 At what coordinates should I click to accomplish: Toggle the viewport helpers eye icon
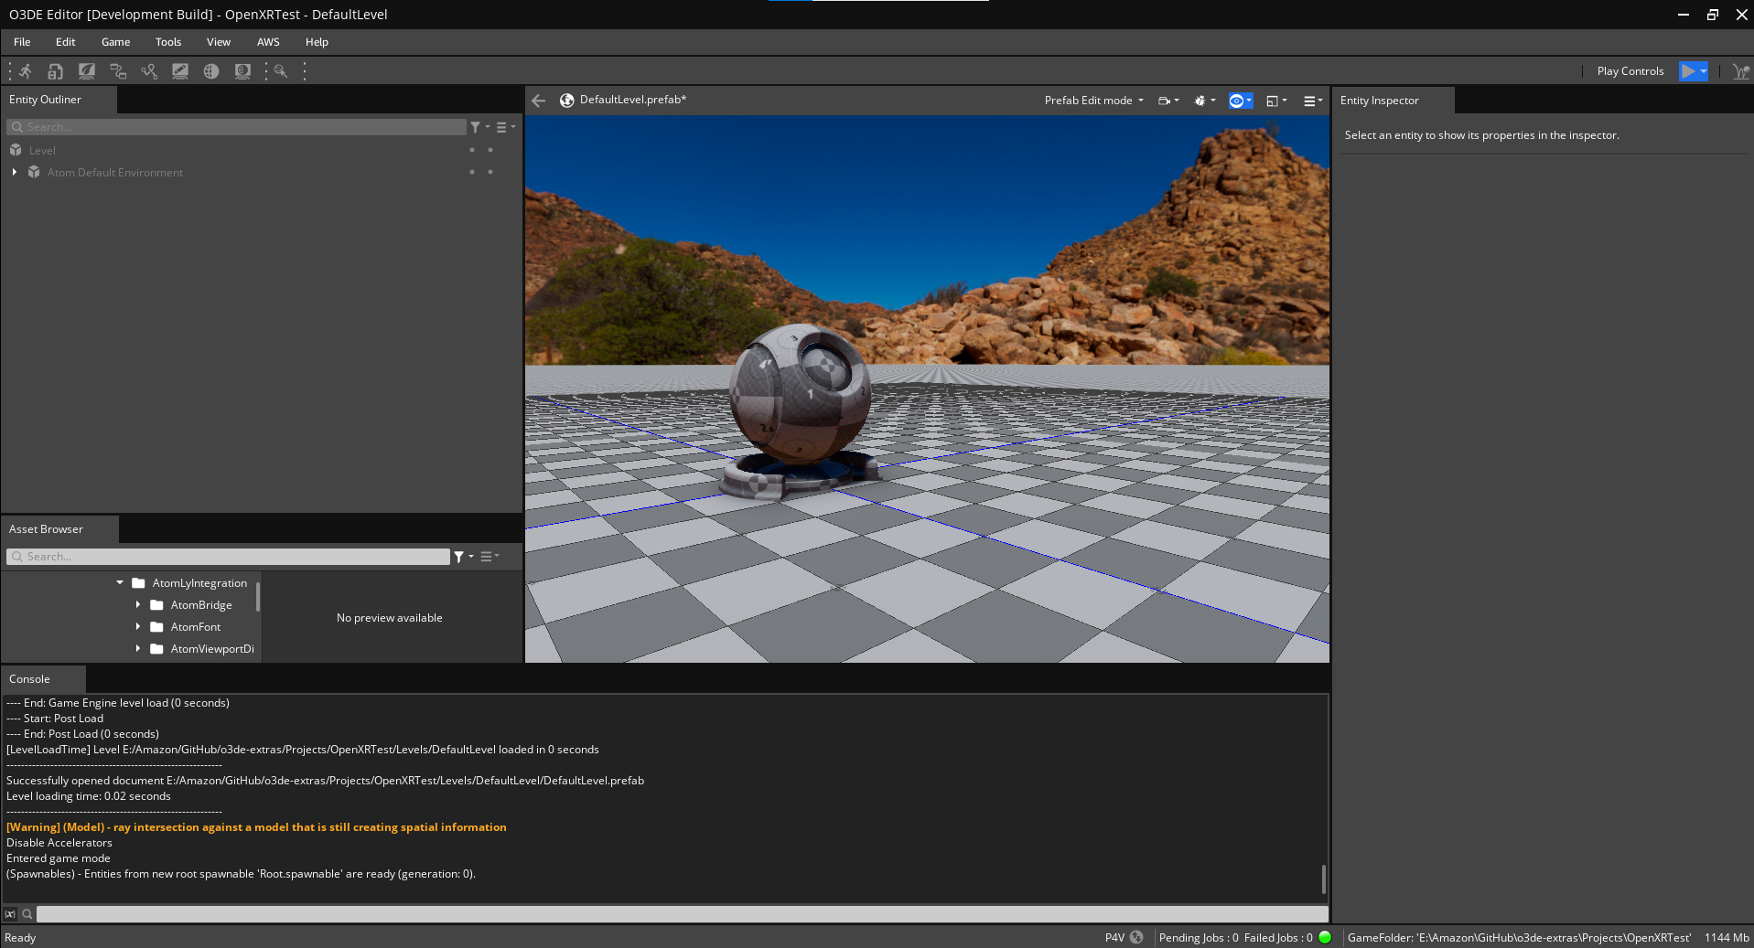tap(1238, 101)
